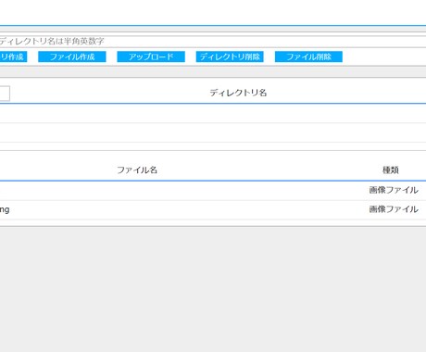The image size is (426, 352).
Task: Select 画像ファイル cell in the 'ng' row
Action: (x=394, y=209)
